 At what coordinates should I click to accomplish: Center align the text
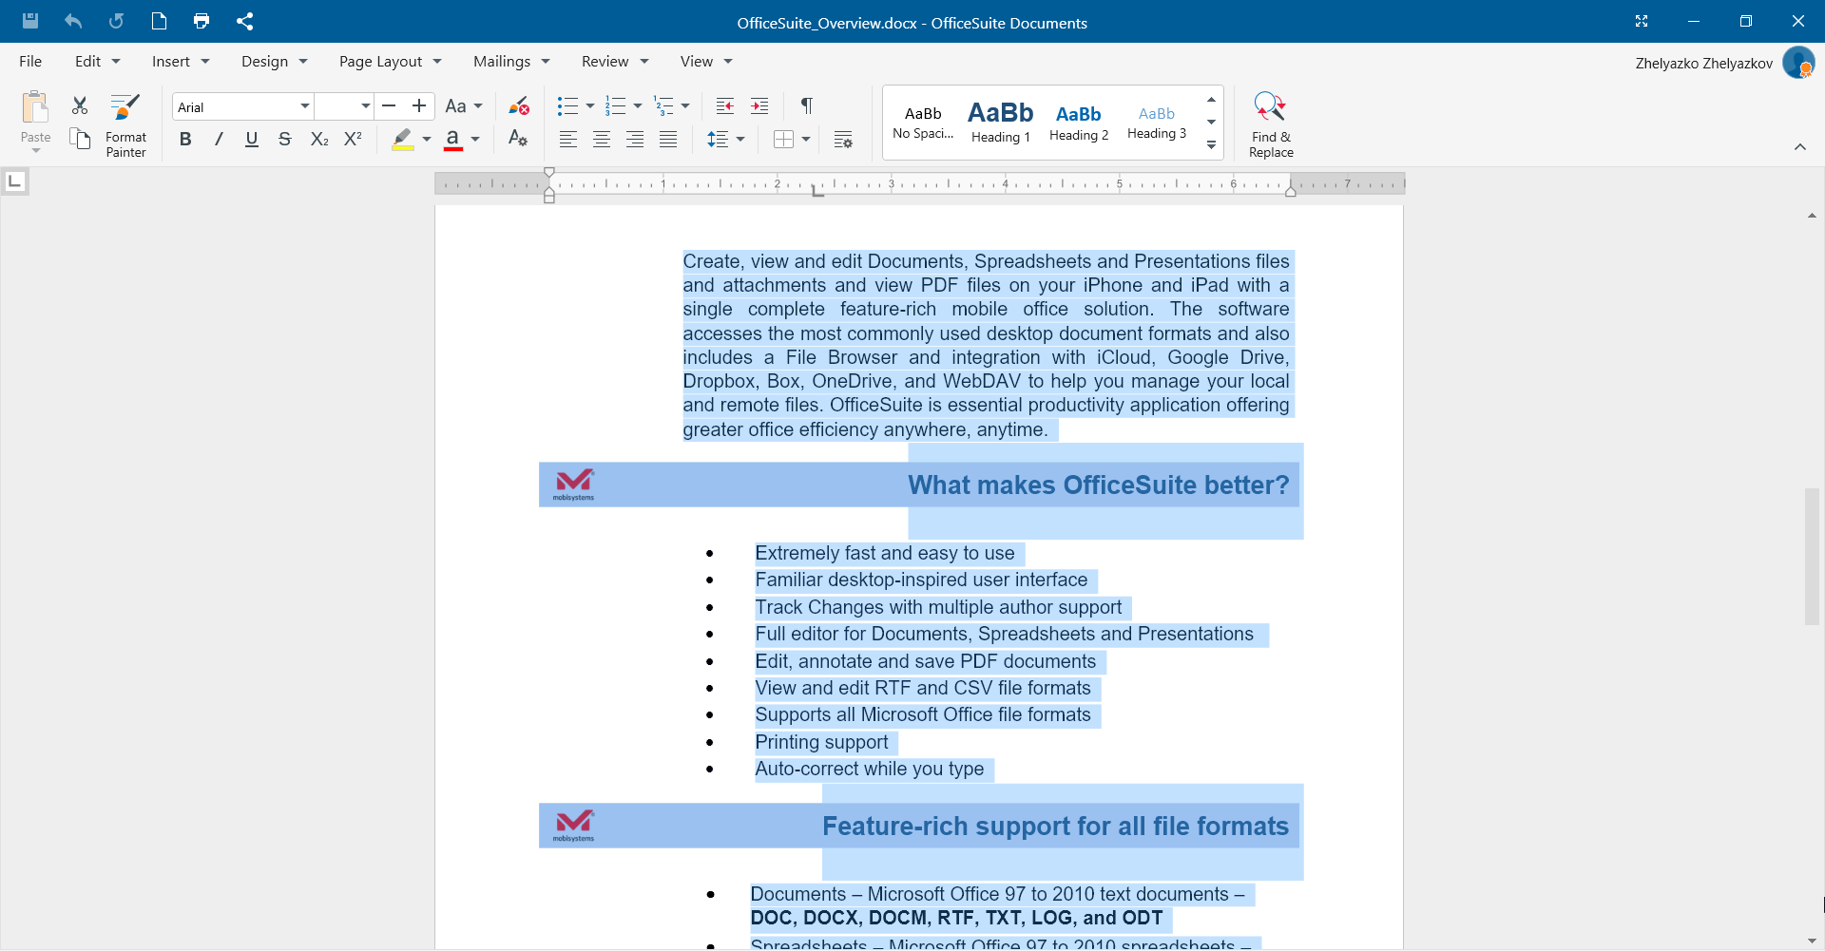(x=602, y=140)
